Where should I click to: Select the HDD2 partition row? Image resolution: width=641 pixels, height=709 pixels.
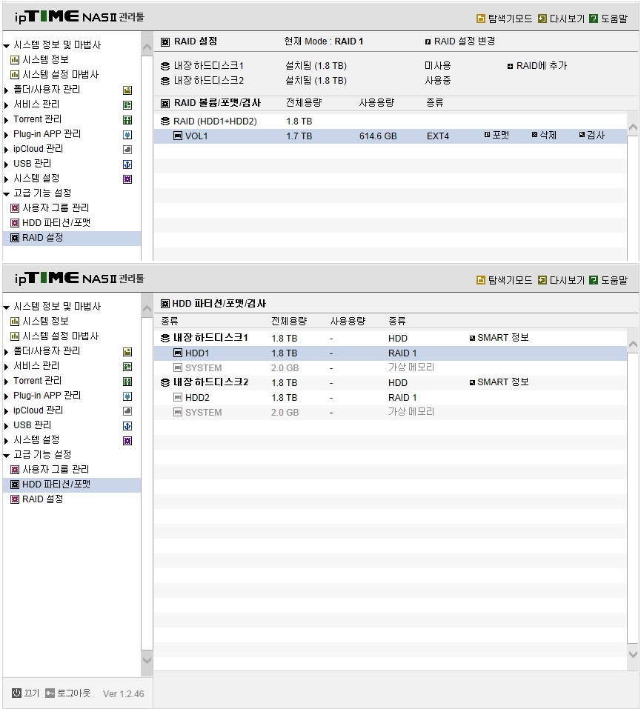390,397
